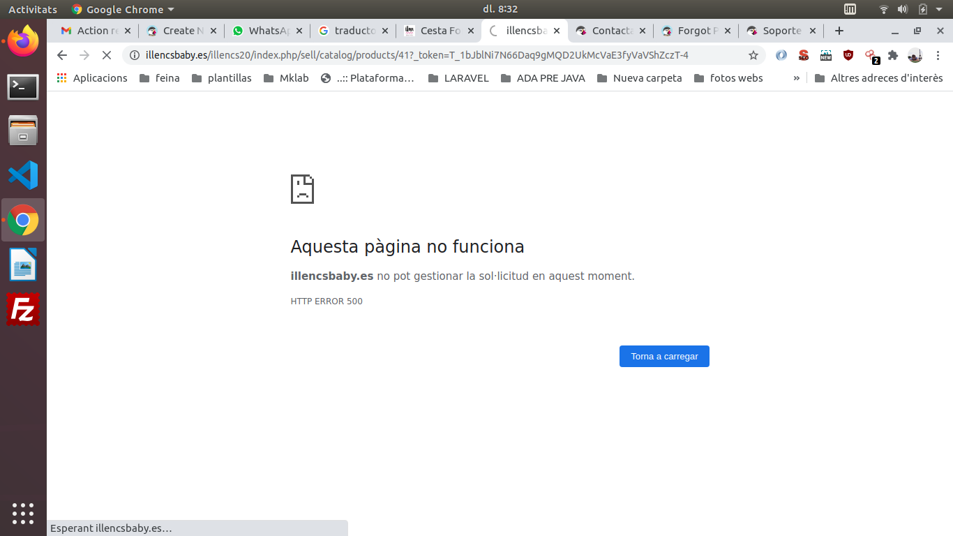Expand Altres adreces d'interès folder

879,78
